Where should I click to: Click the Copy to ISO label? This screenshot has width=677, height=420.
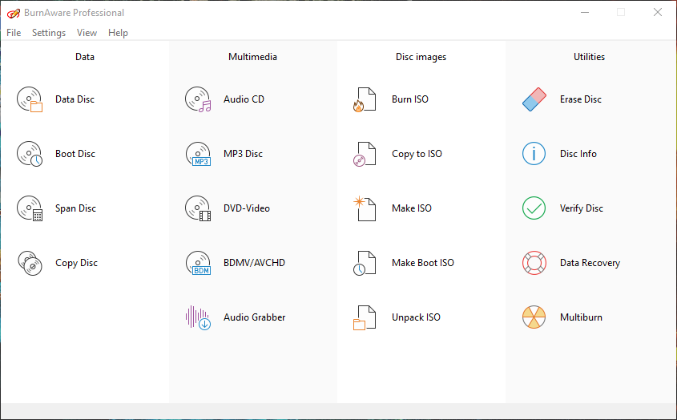pyautogui.click(x=417, y=154)
